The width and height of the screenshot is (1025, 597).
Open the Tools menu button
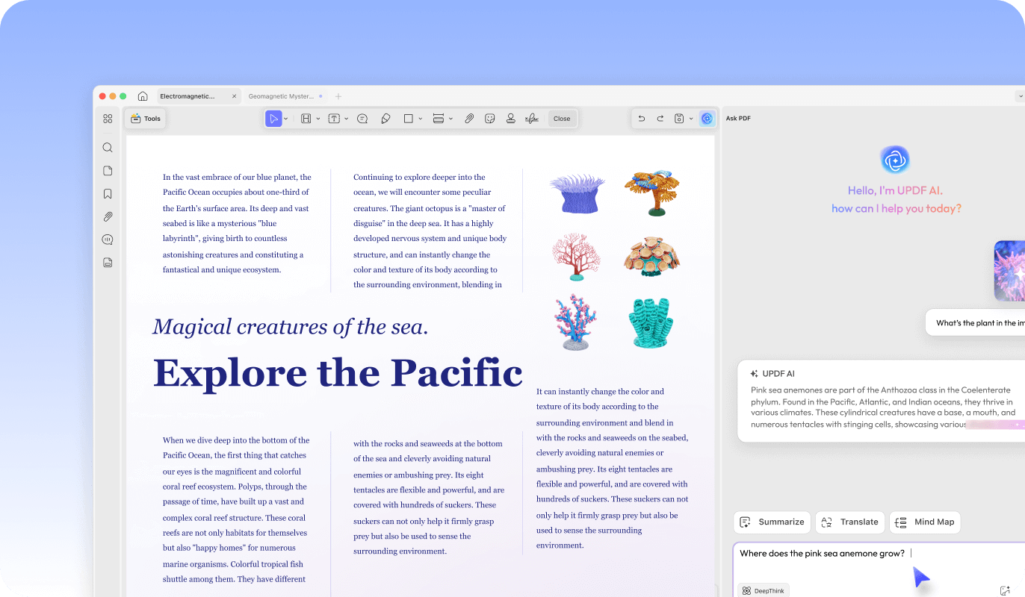click(x=146, y=119)
